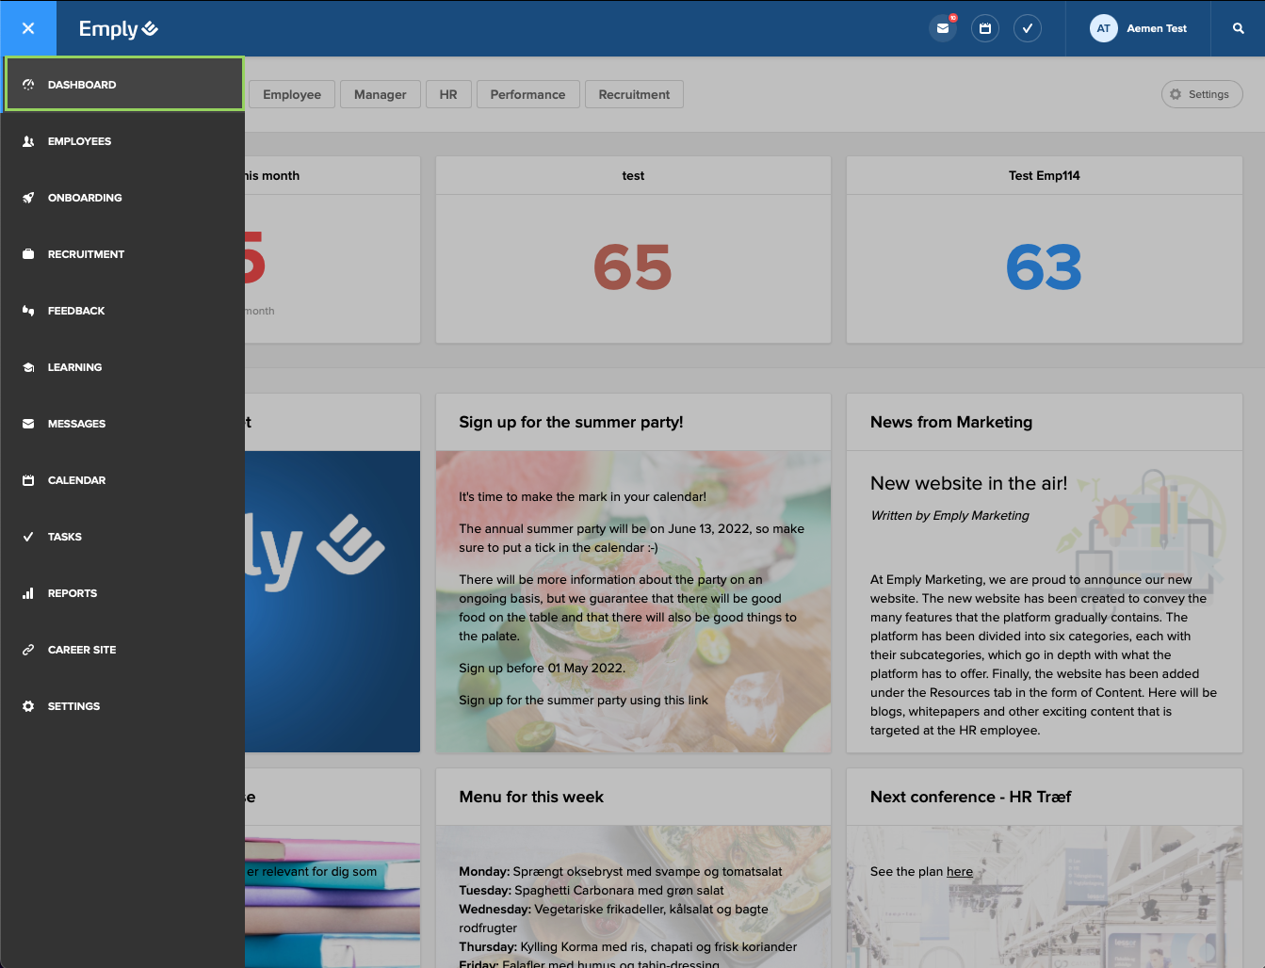This screenshot has width=1265, height=968.
Task: Open the calendar icon in the top bar
Action: pos(985,28)
